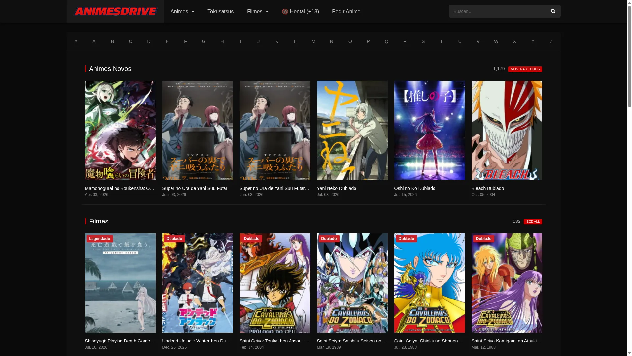Click Yani Neko Dublado title
Image resolution: width=632 pixels, height=356 pixels.
pyautogui.click(x=336, y=188)
